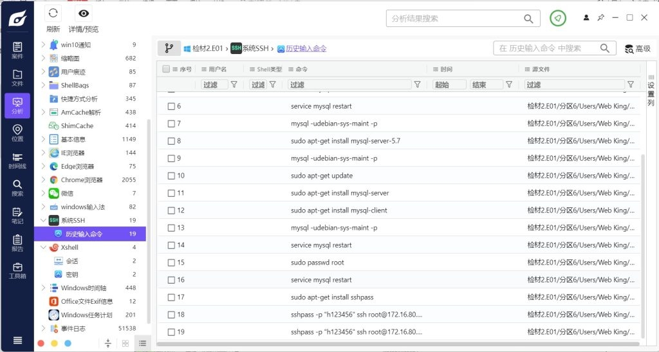Screen dimensions: 659x352
Task: Click the 历史输入命令 breadcrumb link
Action: click(306, 48)
